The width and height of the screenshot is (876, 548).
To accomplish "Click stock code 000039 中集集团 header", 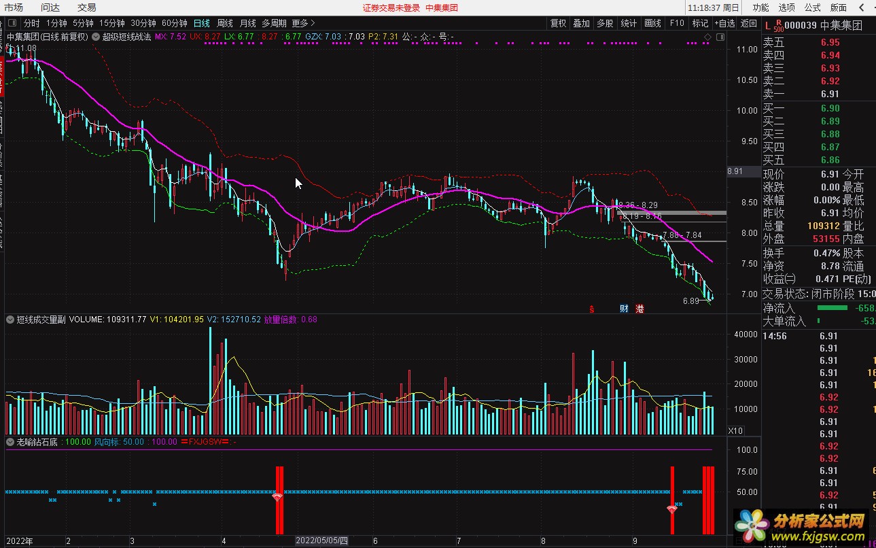I will [x=824, y=26].
